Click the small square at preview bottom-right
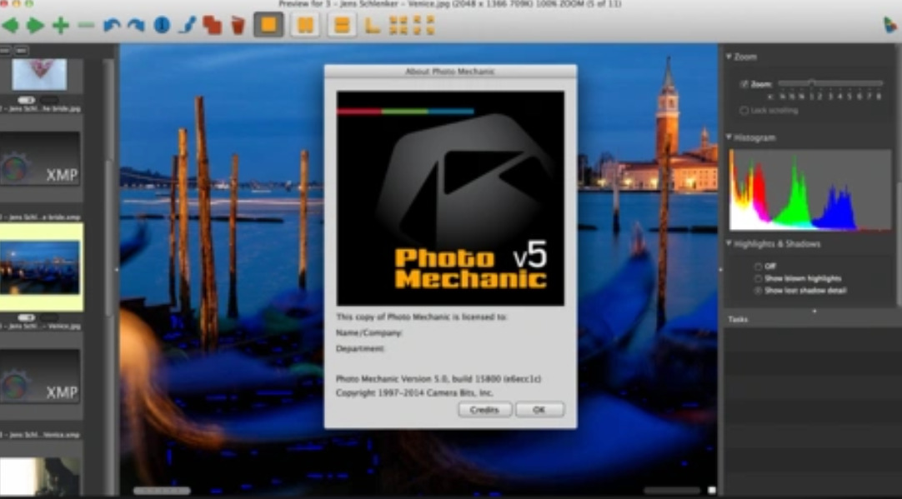The width and height of the screenshot is (902, 499). pos(712,491)
